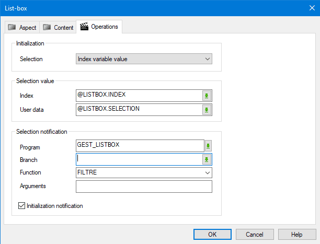The width and height of the screenshot is (320, 244).
Task: Toggle the Initialization notification checkbox
Action: [21, 206]
